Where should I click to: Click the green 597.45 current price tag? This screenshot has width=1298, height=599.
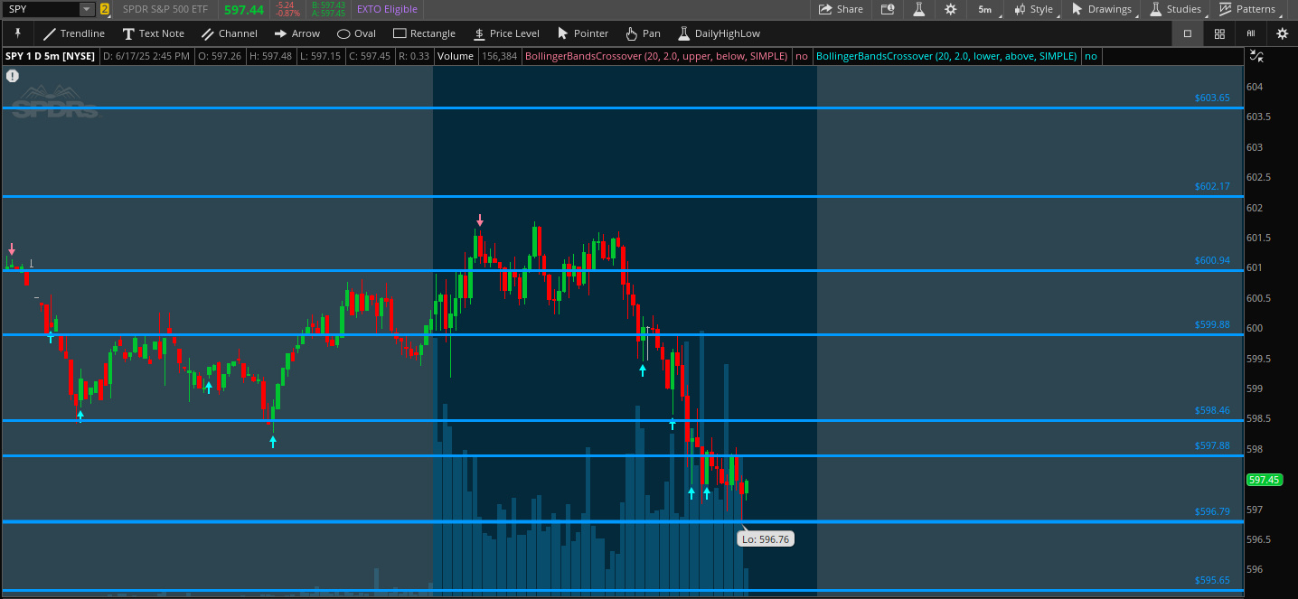(x=1263, y=480)
